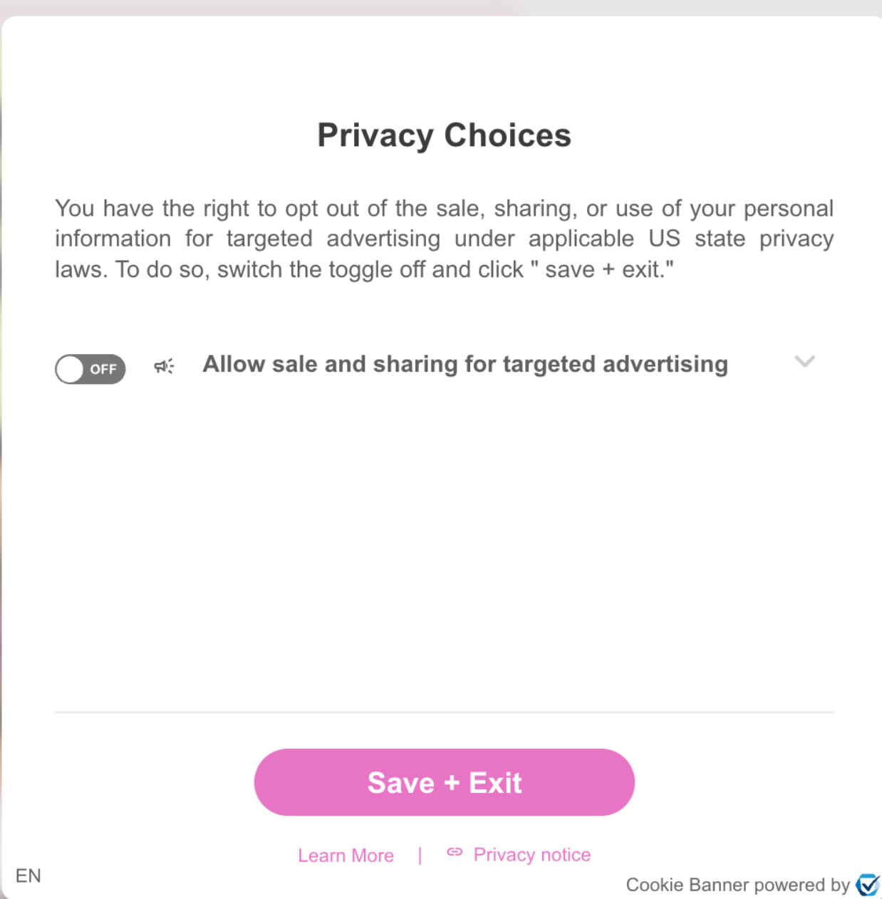Expand the targeted advertising details chevron
The height and width of the screenshot is (899, 882).
[805, 362]
